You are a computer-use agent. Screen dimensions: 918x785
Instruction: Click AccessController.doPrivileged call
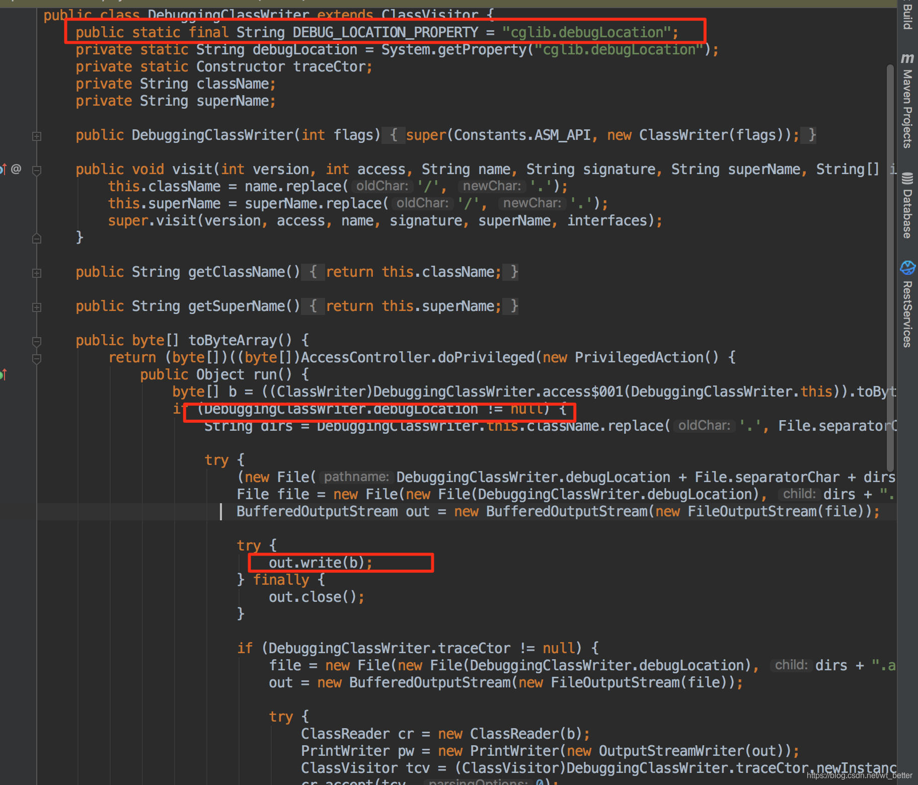[x=418, y=357]
